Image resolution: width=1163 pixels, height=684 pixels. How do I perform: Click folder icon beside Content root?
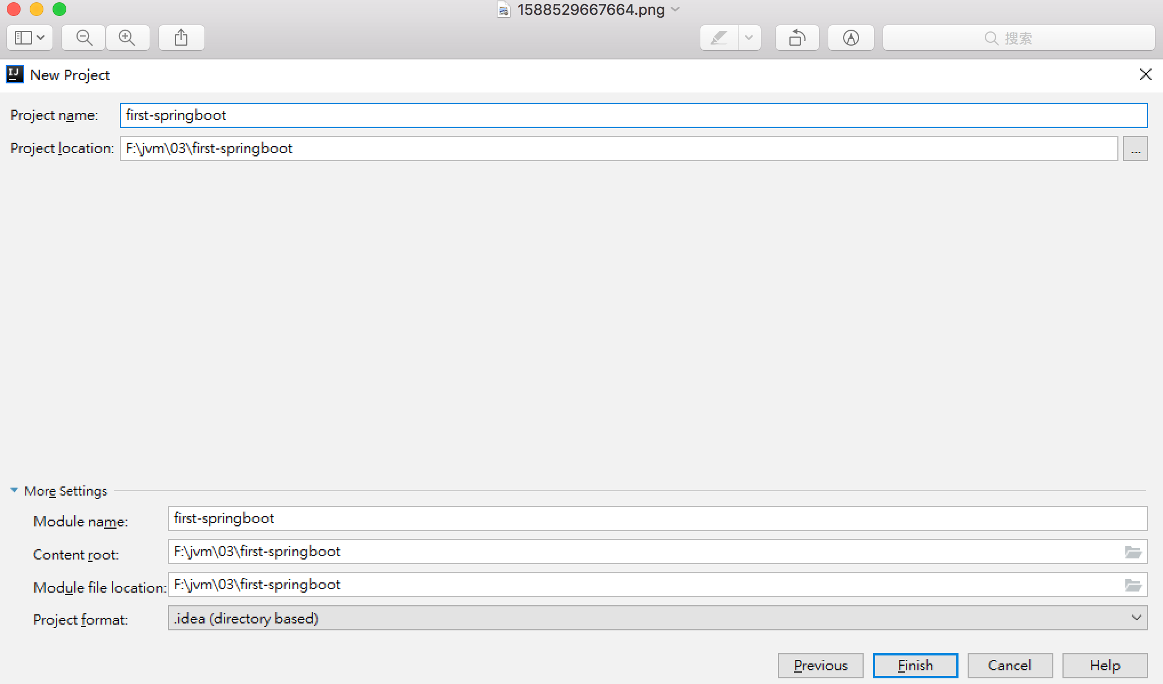tap(1133, 552)
